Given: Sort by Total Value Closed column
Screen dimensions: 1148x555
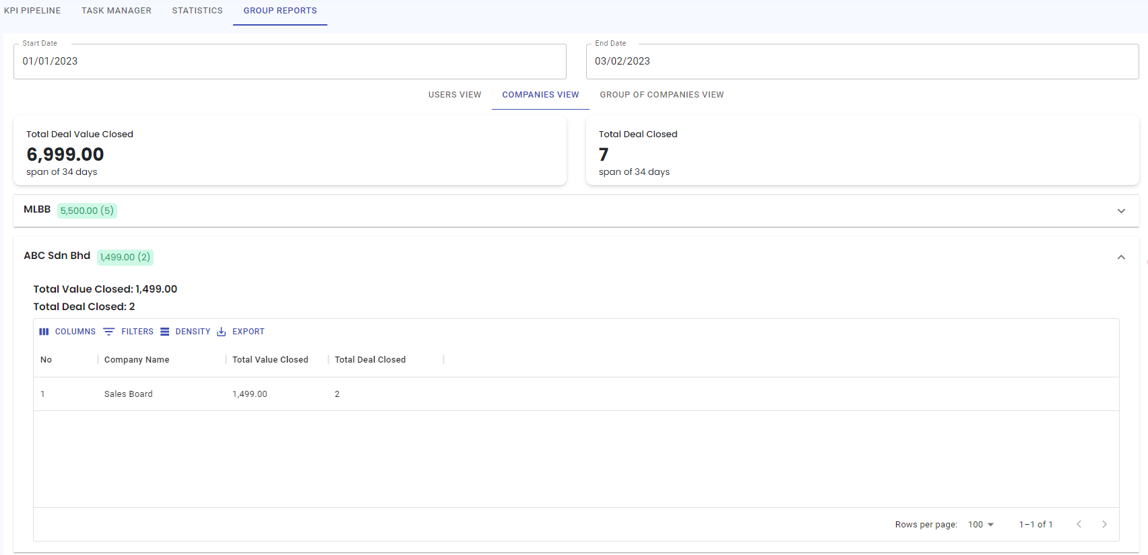Looking at the screenshot, I should 270,360.
